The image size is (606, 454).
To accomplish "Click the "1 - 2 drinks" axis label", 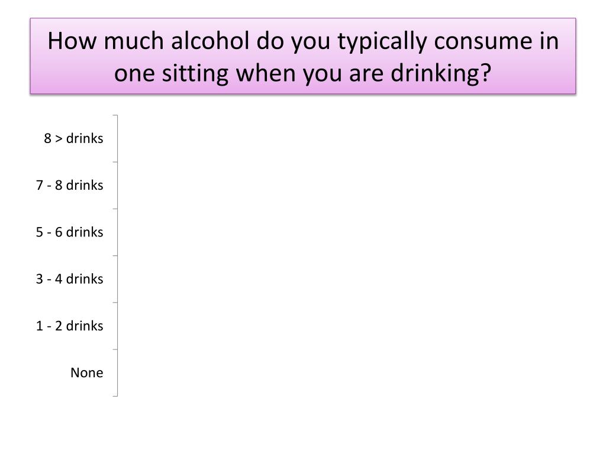I will (70, 326).
